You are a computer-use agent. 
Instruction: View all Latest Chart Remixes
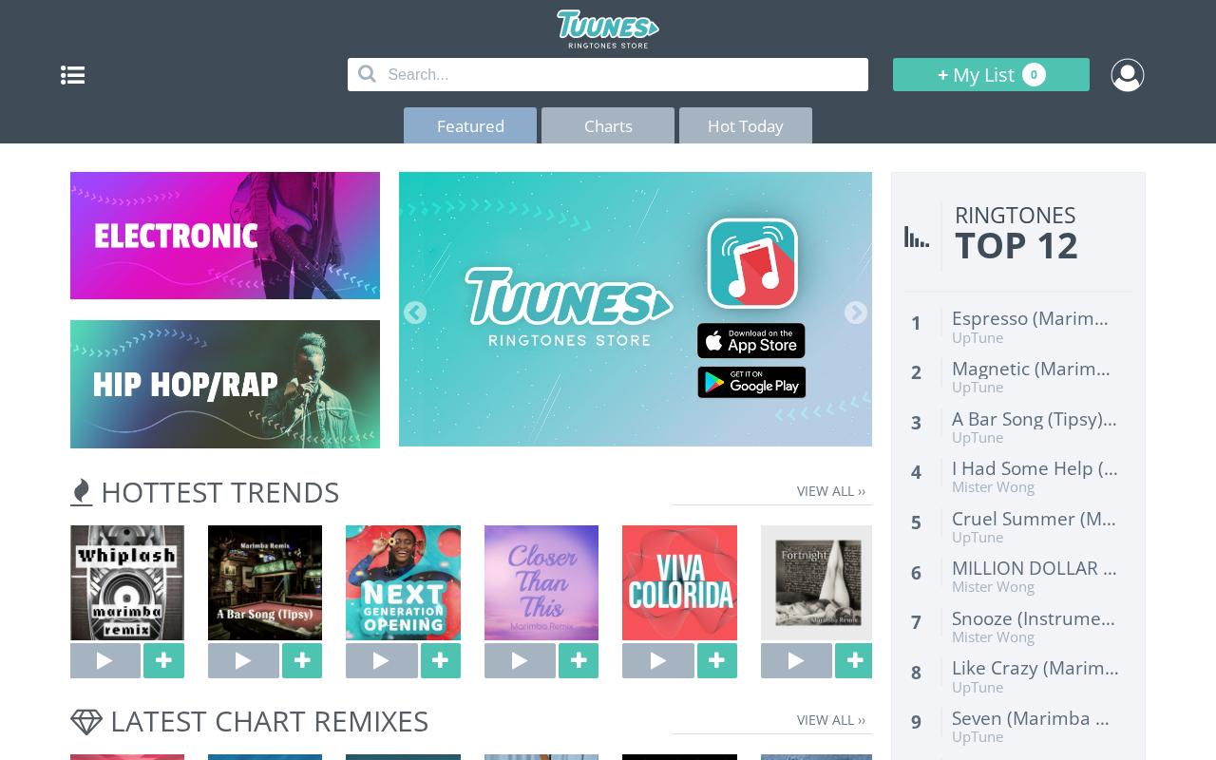831,720
